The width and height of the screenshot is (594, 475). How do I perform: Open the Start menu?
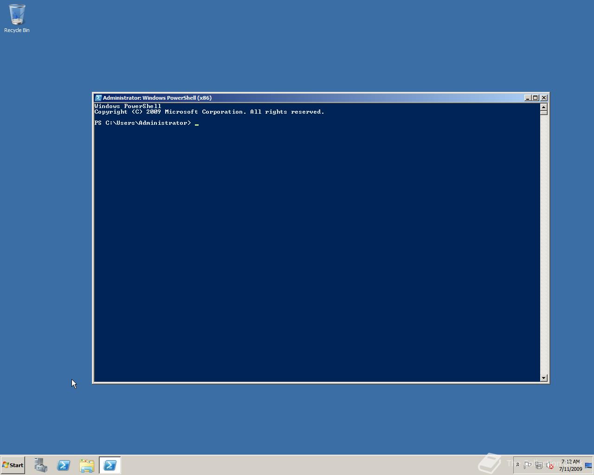click(13, 465)
